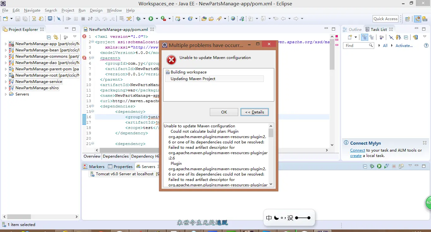The height and width of the screenshot is (232, 431).
Task: Click the Open Type folder icon
Action: click(204, 19)
